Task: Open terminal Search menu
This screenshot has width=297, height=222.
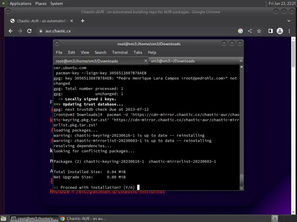Action: 100,53
